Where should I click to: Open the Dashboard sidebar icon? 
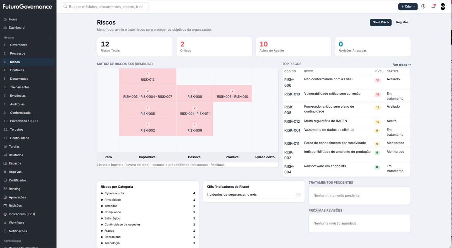click(x=5, y=28)
